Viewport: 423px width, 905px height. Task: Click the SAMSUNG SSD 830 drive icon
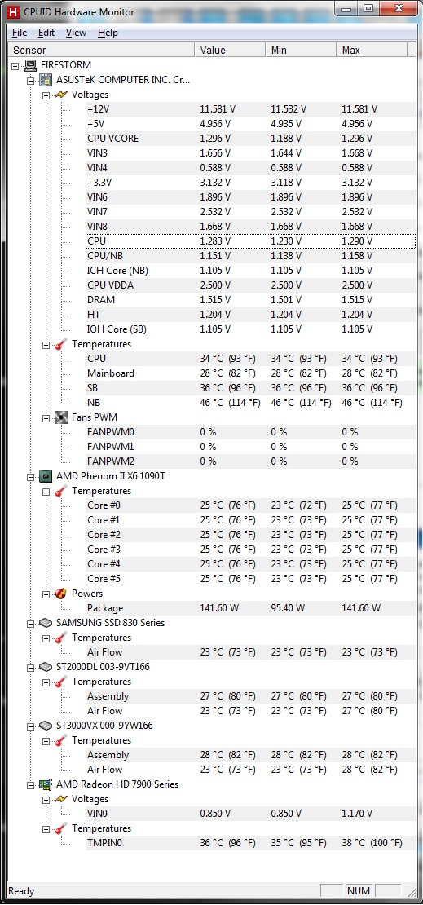point(46,623)
